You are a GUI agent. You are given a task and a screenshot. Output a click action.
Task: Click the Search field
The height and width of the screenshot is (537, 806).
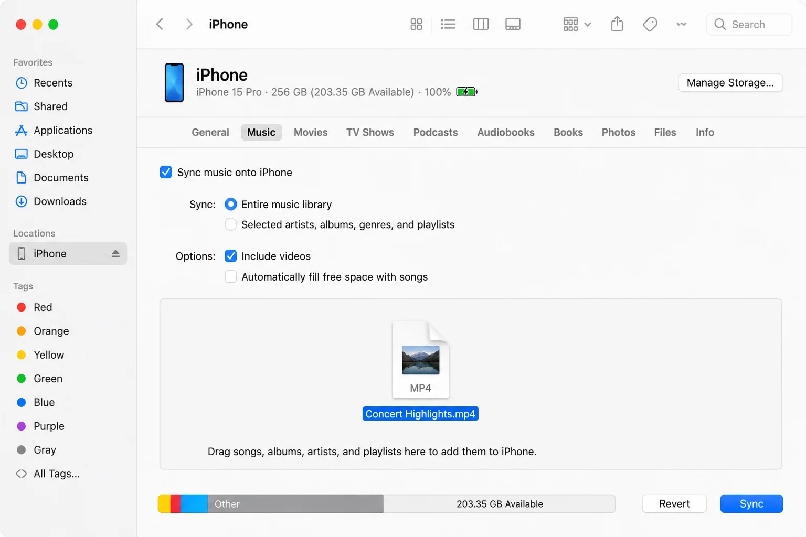click(x=749, y=24)
